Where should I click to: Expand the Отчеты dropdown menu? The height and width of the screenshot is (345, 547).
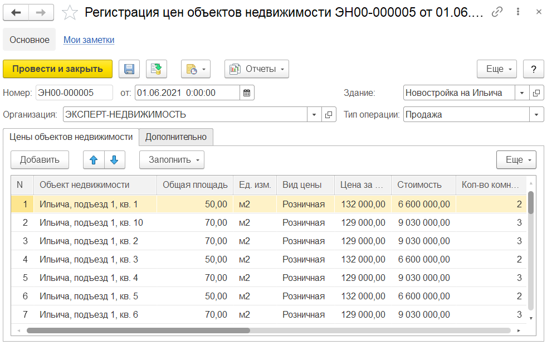tap(256, 69)
